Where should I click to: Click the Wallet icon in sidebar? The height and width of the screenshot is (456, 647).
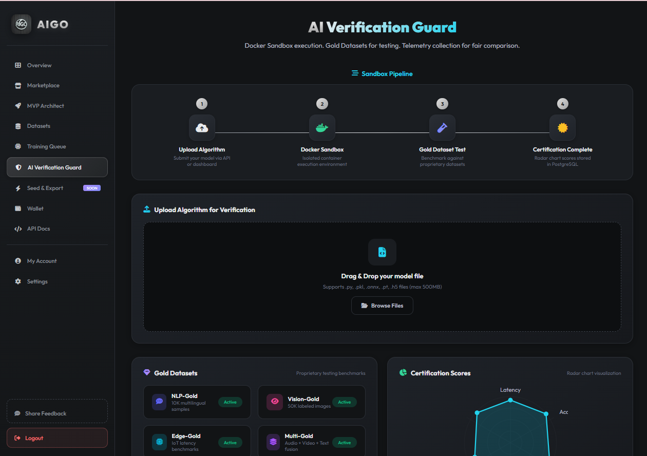coord(18,208)
